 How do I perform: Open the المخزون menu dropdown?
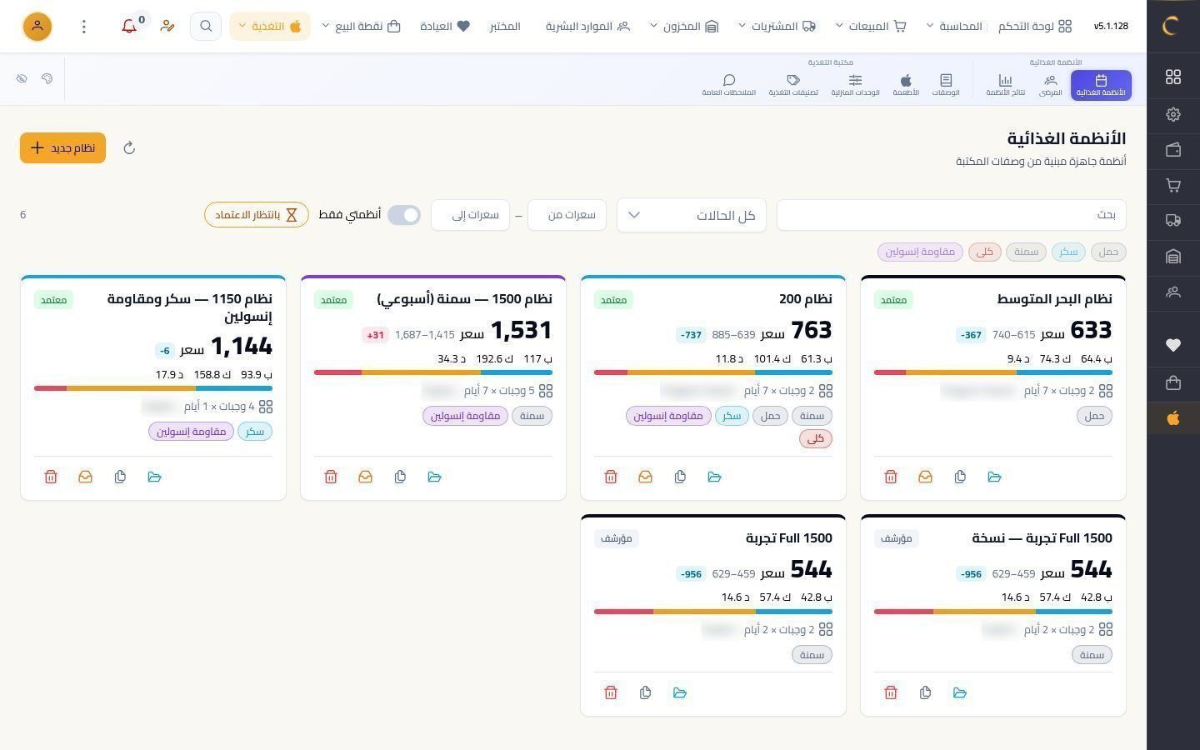tap(683, 27)
